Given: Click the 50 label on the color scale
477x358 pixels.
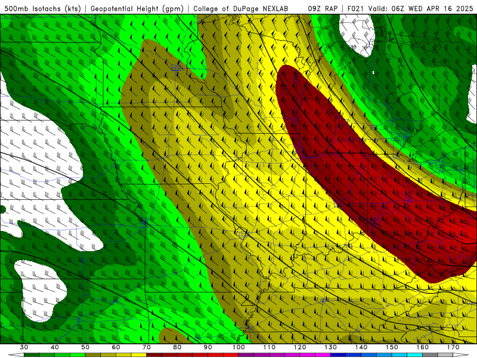Looking at the screenshot, I should click(85, 347).
